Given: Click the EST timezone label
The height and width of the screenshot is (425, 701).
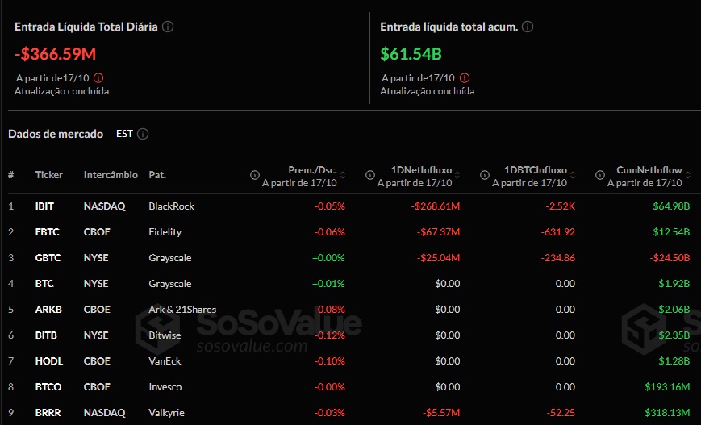Looking at the screenshot, I should pyautogui.click(x=124, y=134).
